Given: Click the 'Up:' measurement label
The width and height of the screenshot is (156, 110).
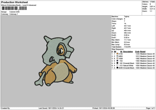Looking at the screenshot, I should (x=113, y=31).
